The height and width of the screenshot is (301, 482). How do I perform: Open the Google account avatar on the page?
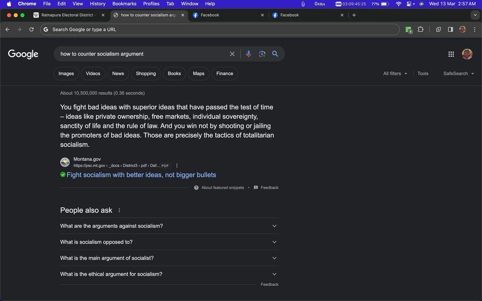click(467, 54)
